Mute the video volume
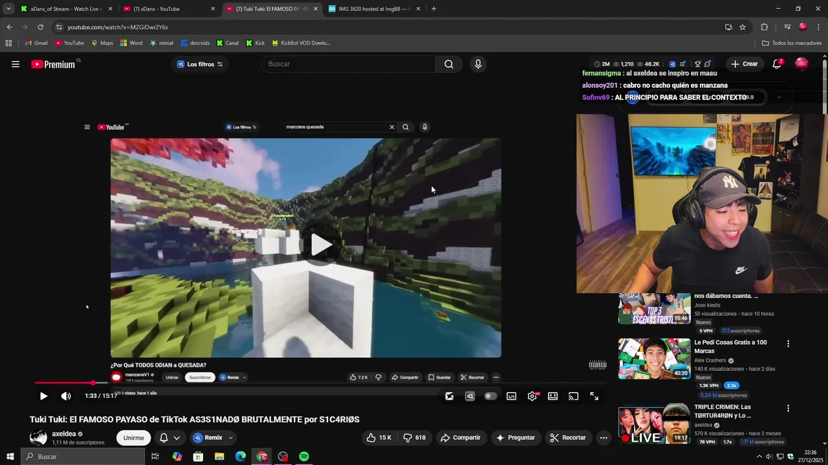Viewport: 828px width, 465px height. coord(66,396)
